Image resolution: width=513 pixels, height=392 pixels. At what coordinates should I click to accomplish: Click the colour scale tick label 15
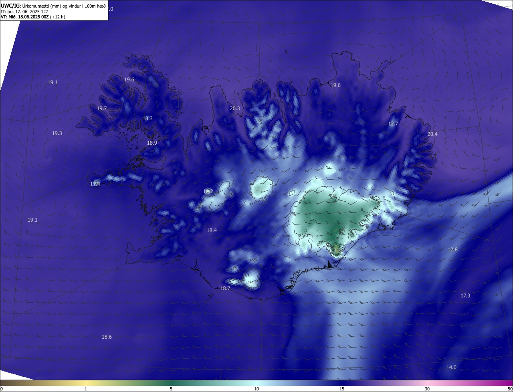click(342, 389)
